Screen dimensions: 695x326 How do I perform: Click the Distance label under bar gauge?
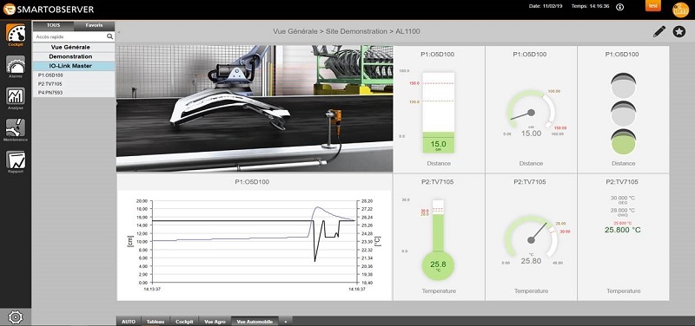coord(439,164)
